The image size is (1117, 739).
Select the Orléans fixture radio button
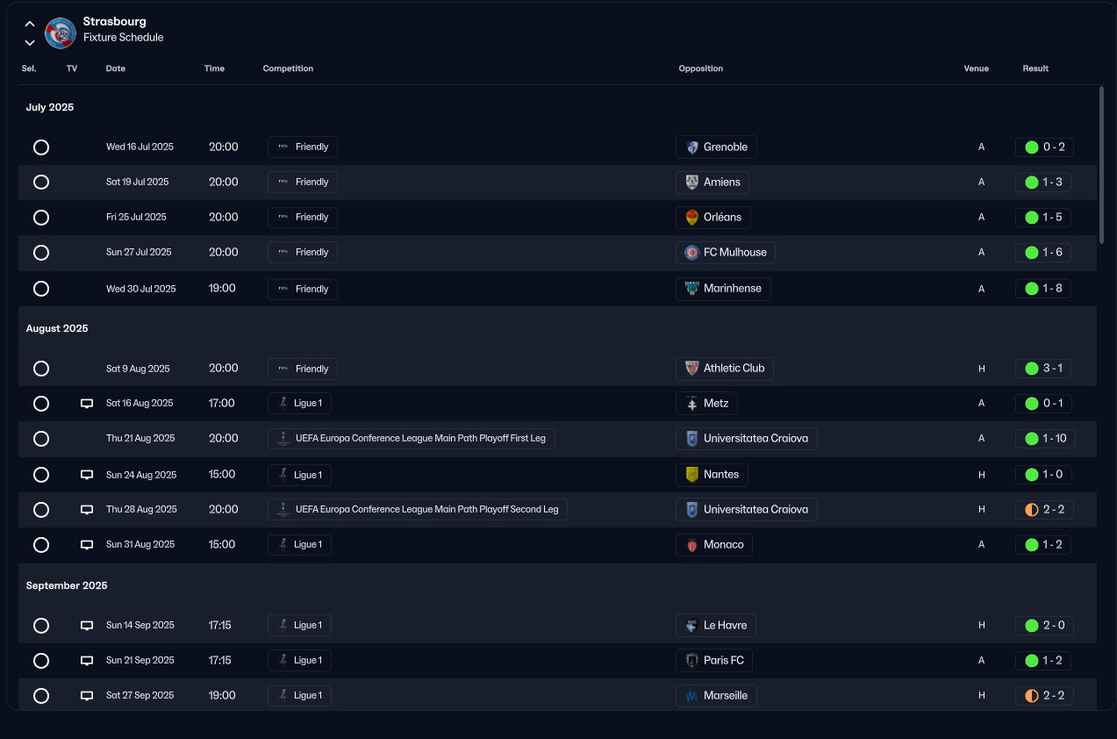41,218
